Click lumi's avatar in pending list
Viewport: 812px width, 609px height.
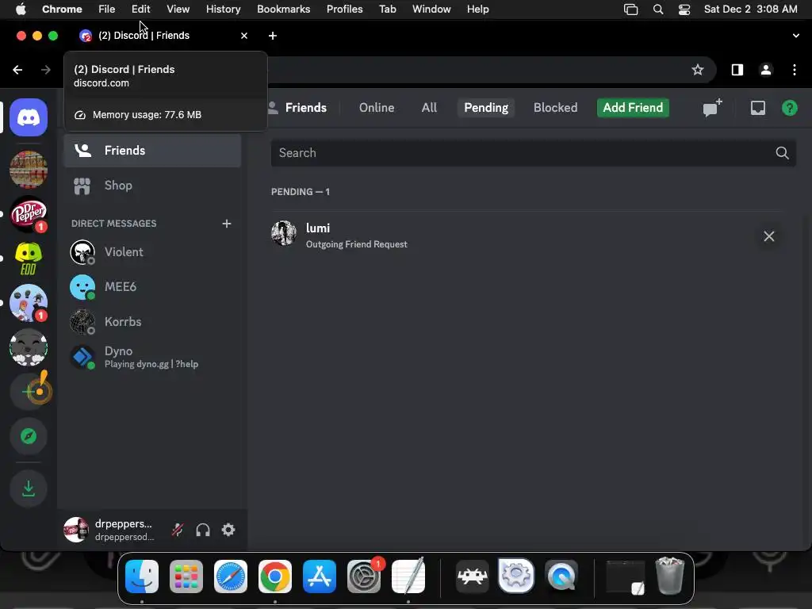pyautogui.click(x=284, y=234)
